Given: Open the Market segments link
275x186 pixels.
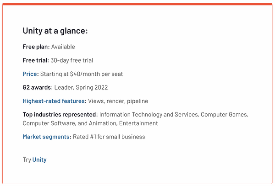Looking at the screenshot, I should (x=46, y=137).
